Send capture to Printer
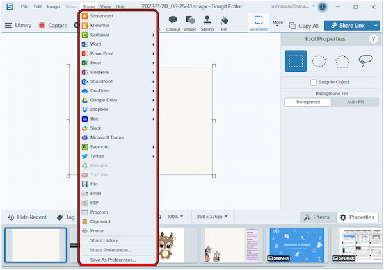The width and height of the screenshot is (384, 270). [118, 230]
